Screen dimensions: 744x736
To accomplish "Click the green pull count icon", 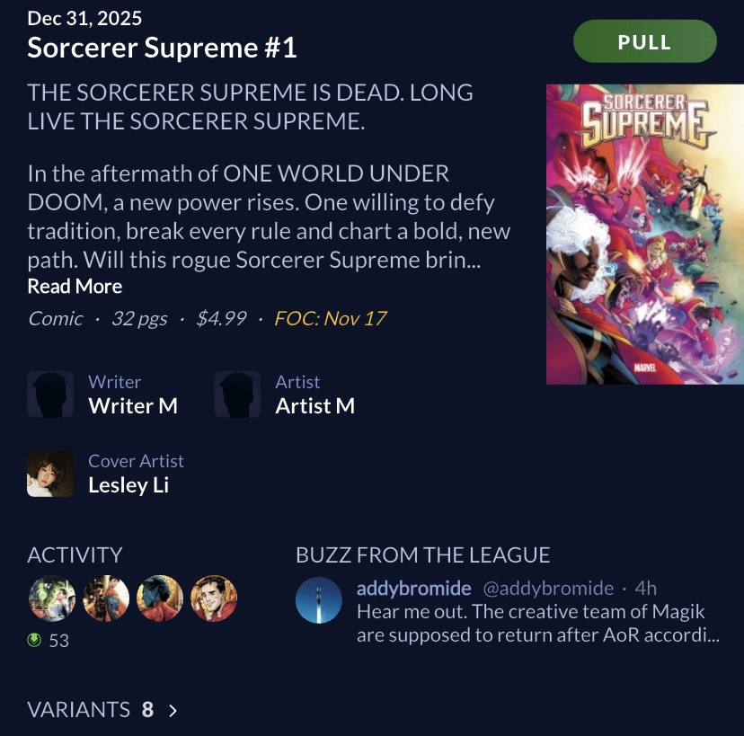I will (x=34, y=640).
